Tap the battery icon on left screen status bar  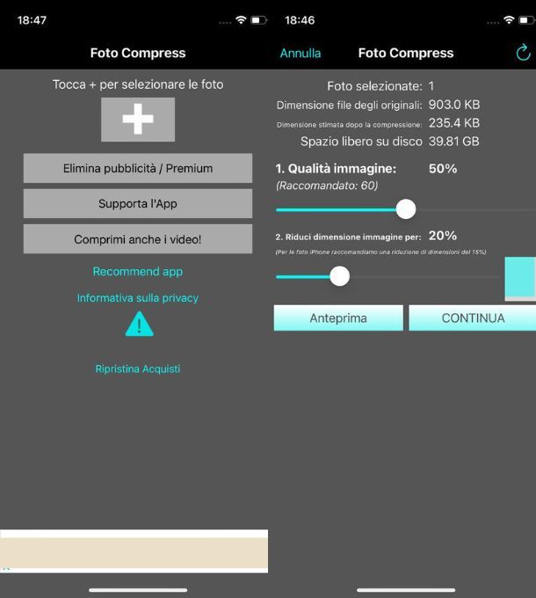[258, 20]
